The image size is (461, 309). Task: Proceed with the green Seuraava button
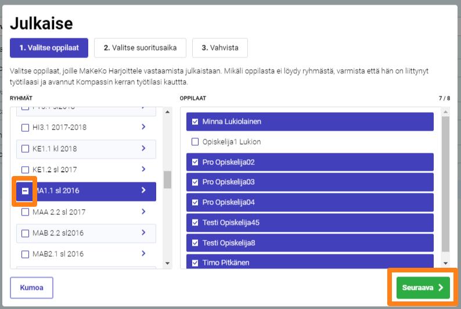pos(423,288)
